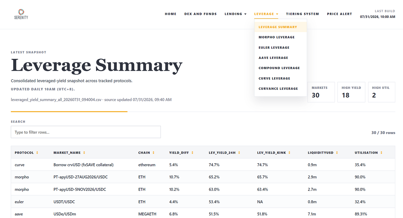The width and height of the screenshot is (403, 218).
Task: Open DEX and Funds page
Action: click(200, 14)
